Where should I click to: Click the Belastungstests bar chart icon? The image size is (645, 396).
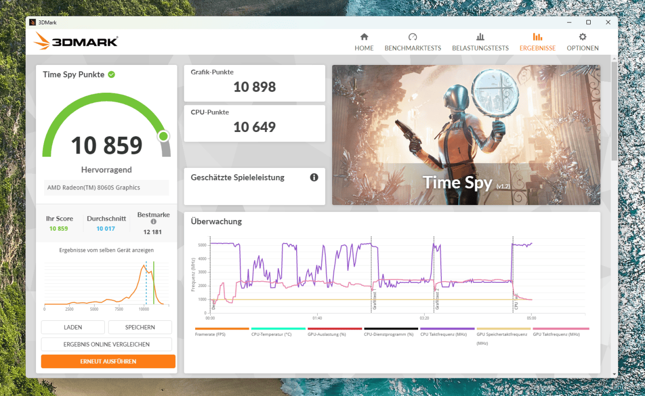tap(480, 37)
